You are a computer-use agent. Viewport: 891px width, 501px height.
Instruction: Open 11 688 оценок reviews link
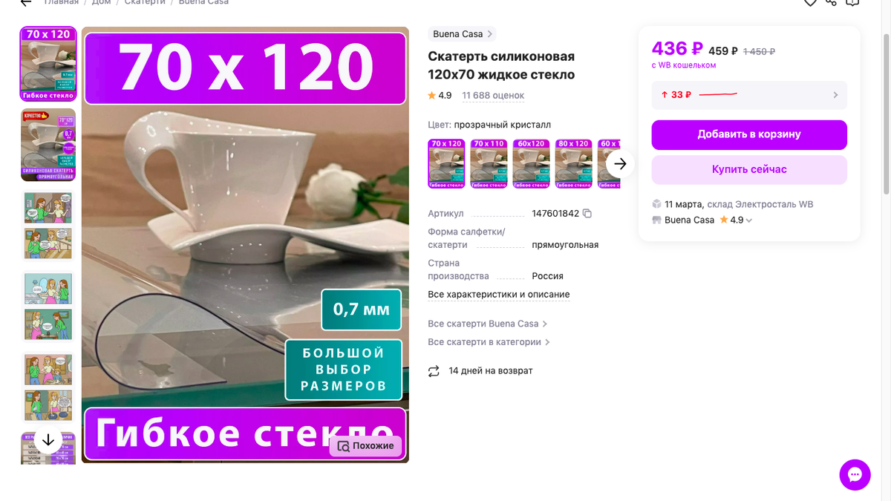tap(493, 96)
